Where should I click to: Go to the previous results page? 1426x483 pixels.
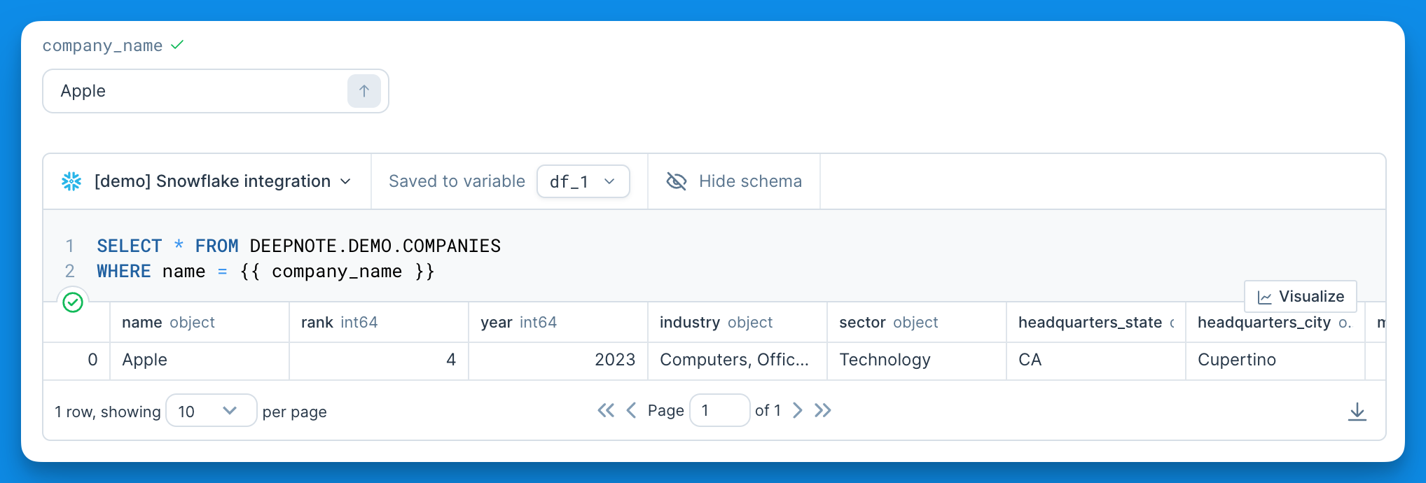[631, 410]
